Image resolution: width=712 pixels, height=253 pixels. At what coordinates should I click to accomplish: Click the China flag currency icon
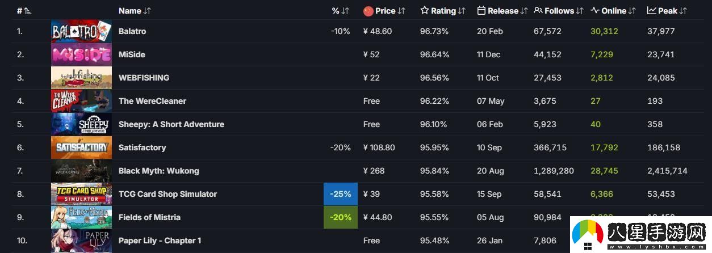368,11
